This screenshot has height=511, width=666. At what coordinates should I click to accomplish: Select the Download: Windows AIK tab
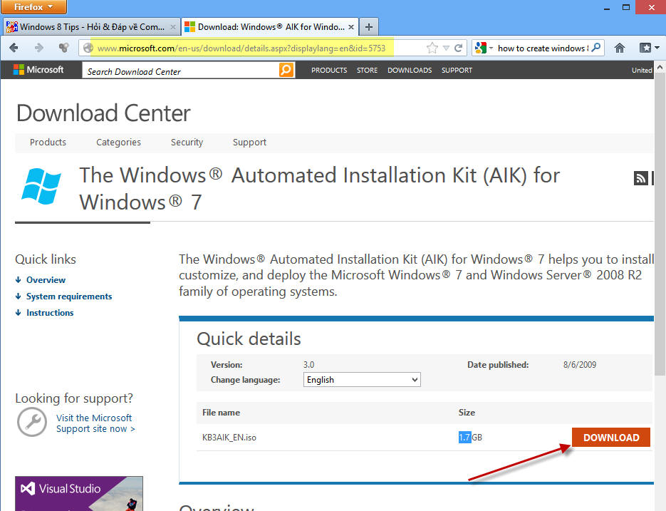[270, 27]
